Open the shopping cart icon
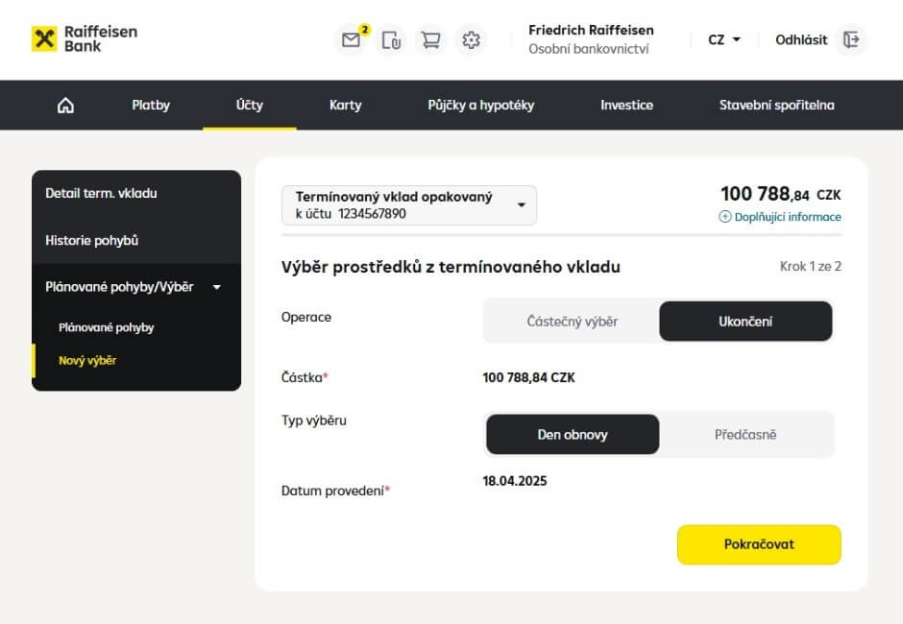The width and height of the screenshot is (903, 624). [x=430, y=40]
